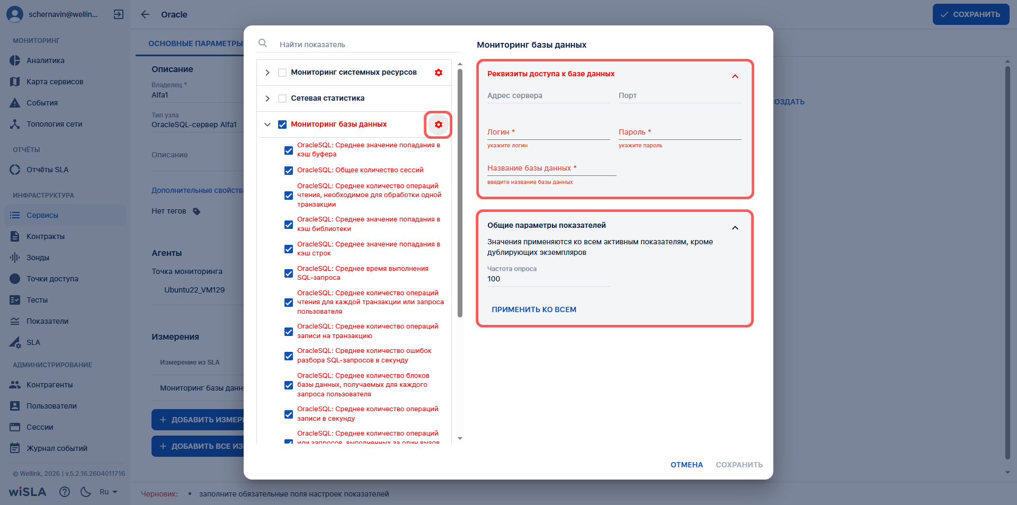1017x505 pixels.
Task: Uncheck Среднее значение попадания в кэш строк
Action: (x=289, y=249)
